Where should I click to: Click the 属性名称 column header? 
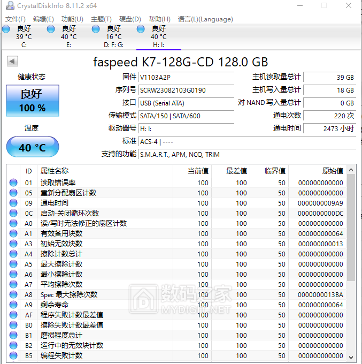click(105, 171)
